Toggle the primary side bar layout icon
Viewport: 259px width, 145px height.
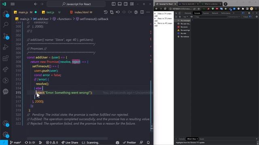pos(113,4)
